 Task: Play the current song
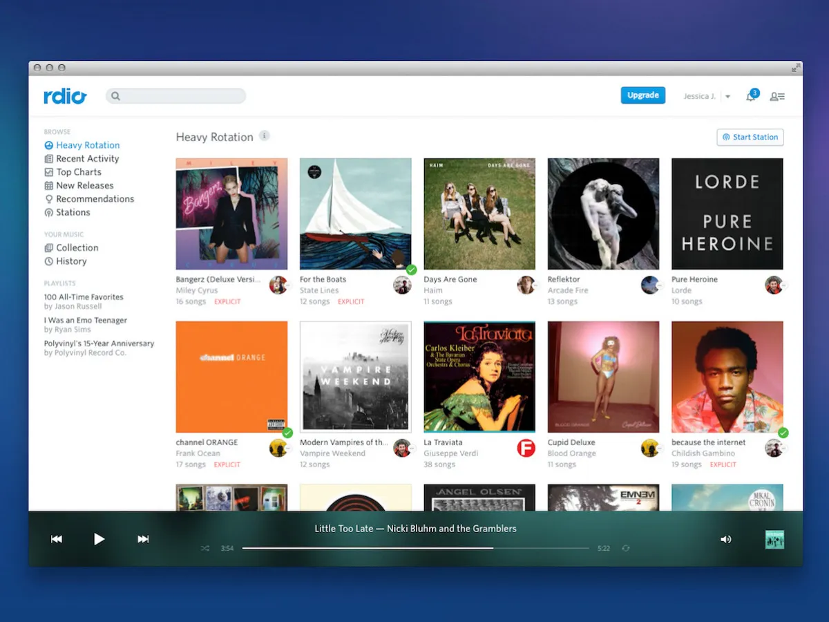pos(99,539)
